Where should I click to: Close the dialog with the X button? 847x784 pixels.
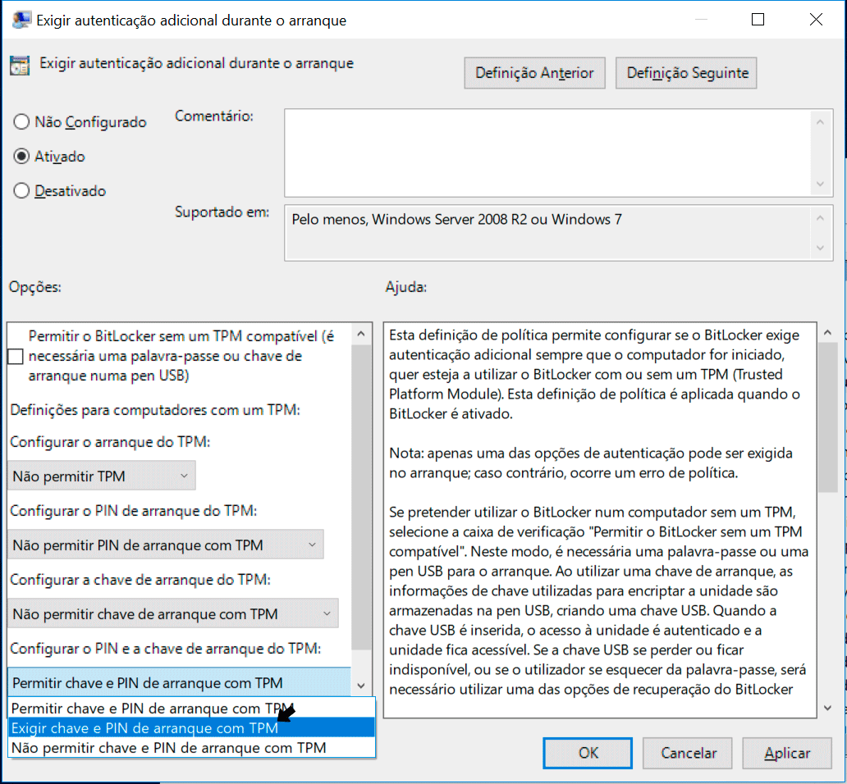click(x=816, y=20)
